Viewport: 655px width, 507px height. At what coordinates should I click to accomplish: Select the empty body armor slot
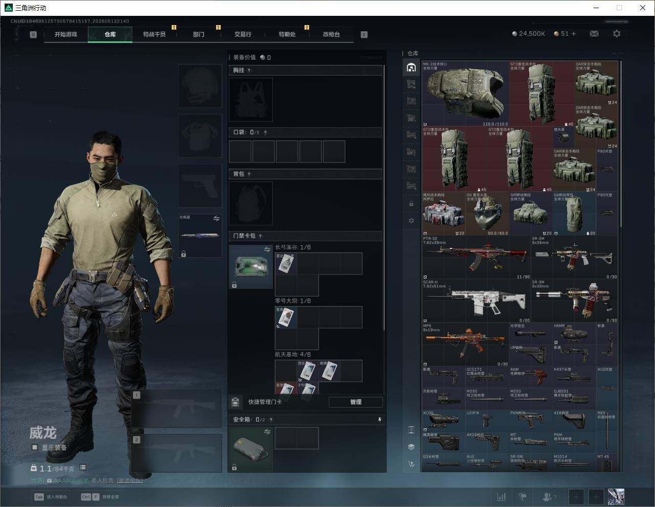[200, 136]
